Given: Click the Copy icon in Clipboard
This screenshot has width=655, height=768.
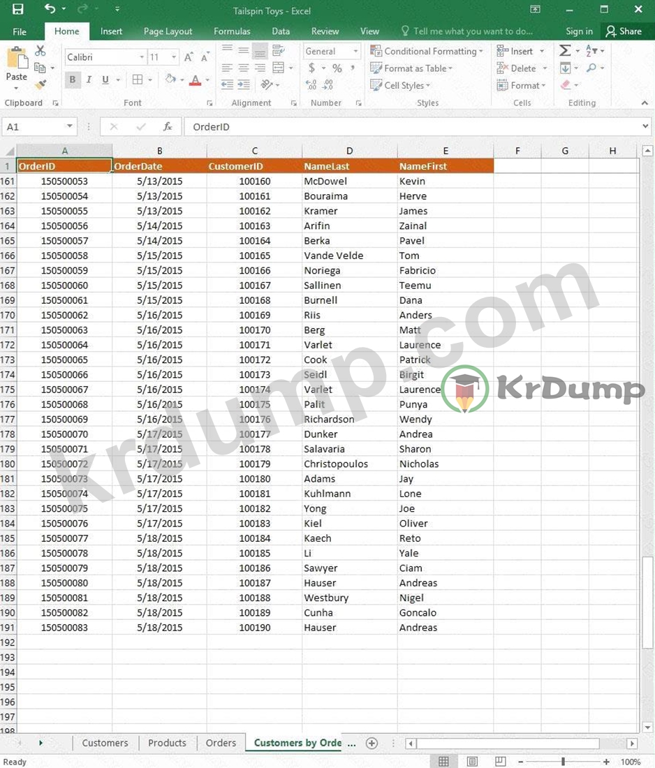Looking at the screenshot, I should pos(41,68).
